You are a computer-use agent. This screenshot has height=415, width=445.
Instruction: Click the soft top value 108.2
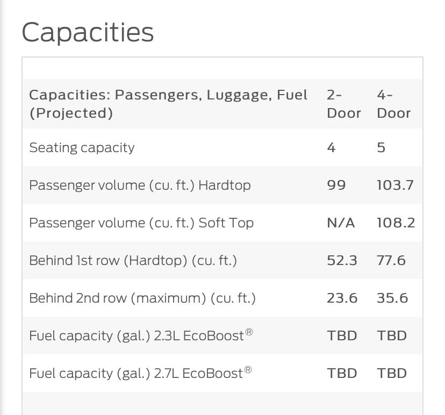pos(396,223)
